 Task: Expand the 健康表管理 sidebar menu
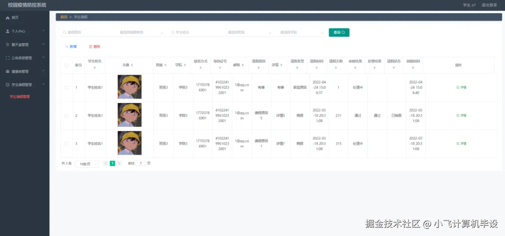coord(25,71)
